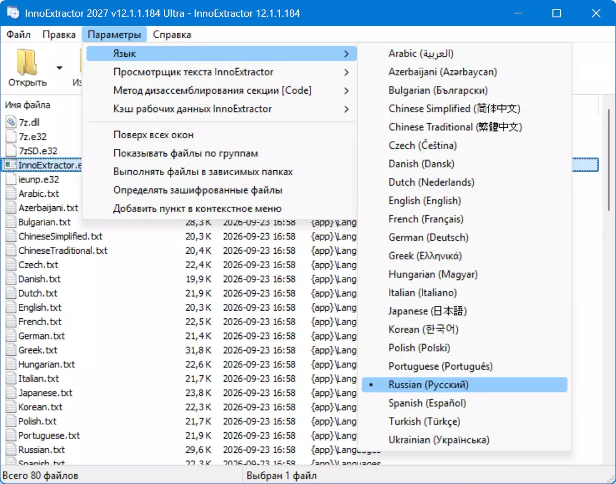Image resolution: width=616 pixels, height=484 pixels.
Task: Click the English.txt document icon
Action: pyautogui.click(x=11, y=307)
